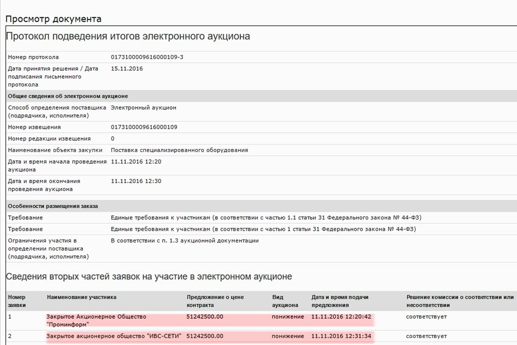Select protocol number 0173100009616000109-3
Screen dimensions: 517x345
(x=147, y=57)
